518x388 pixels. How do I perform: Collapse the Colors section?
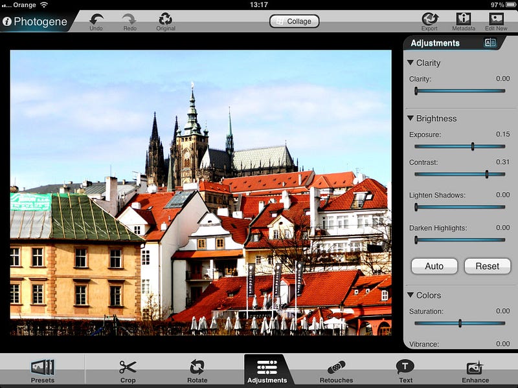pyautogui.click(x=411, y=295)
